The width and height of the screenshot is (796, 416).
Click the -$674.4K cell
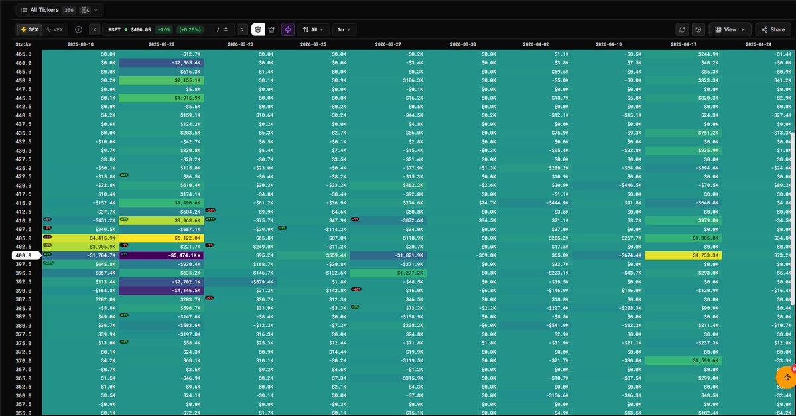pyautogui.click(x=608, y=254)
